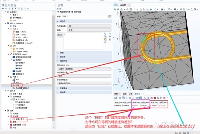
Task: Click zoom out icon in Graphics toolbar
Action: pyautogui.click(x=118, y=9)
